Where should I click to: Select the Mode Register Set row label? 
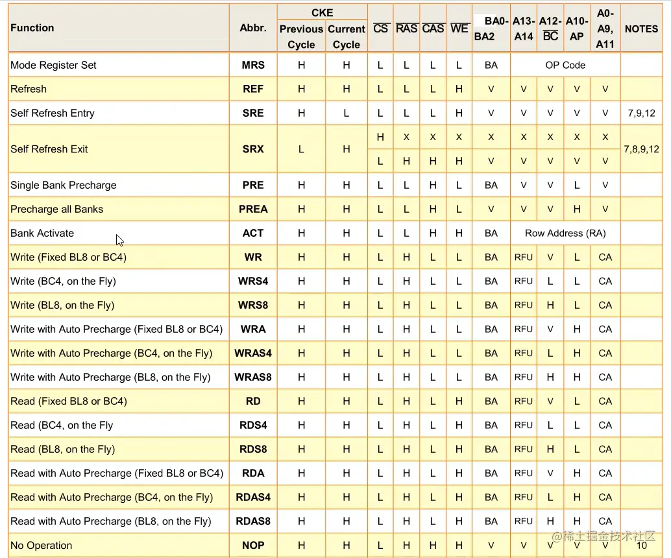tap(53, 65)
